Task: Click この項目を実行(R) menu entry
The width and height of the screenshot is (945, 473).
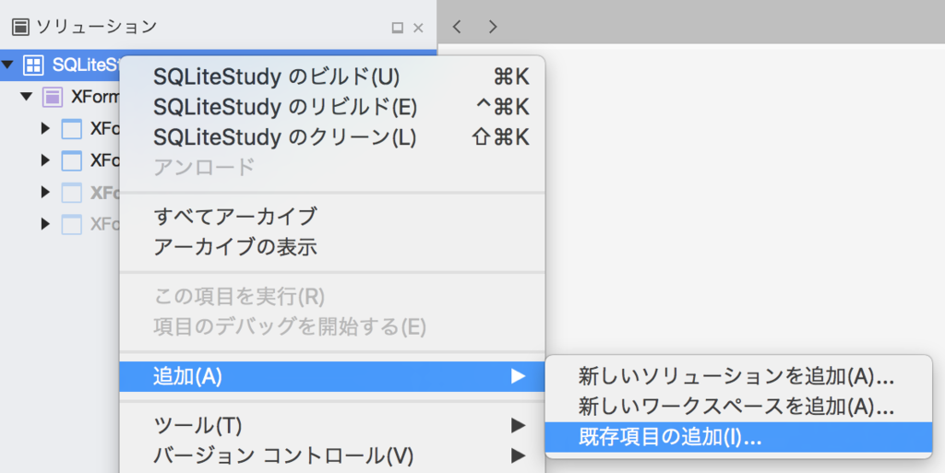Action: [332, 297]
